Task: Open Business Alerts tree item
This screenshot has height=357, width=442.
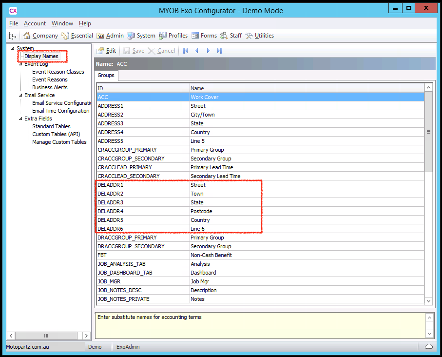Action: pos(50,87)
